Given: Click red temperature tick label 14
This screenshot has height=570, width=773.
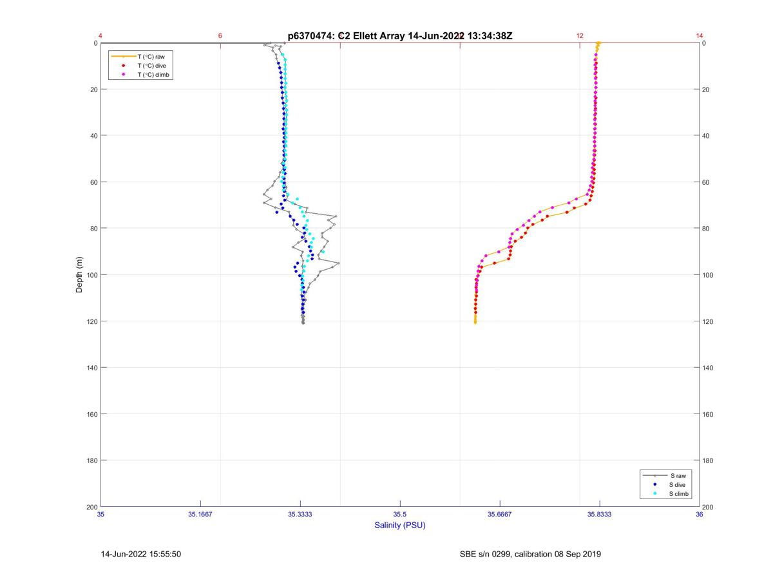Looking at the screenshot, I should pos(700,36).
